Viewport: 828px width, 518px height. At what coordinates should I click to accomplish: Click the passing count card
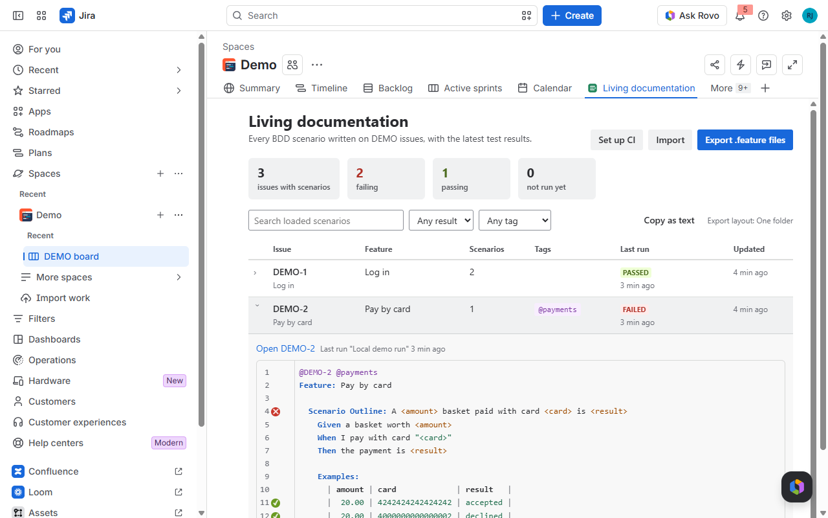(472, 179)
